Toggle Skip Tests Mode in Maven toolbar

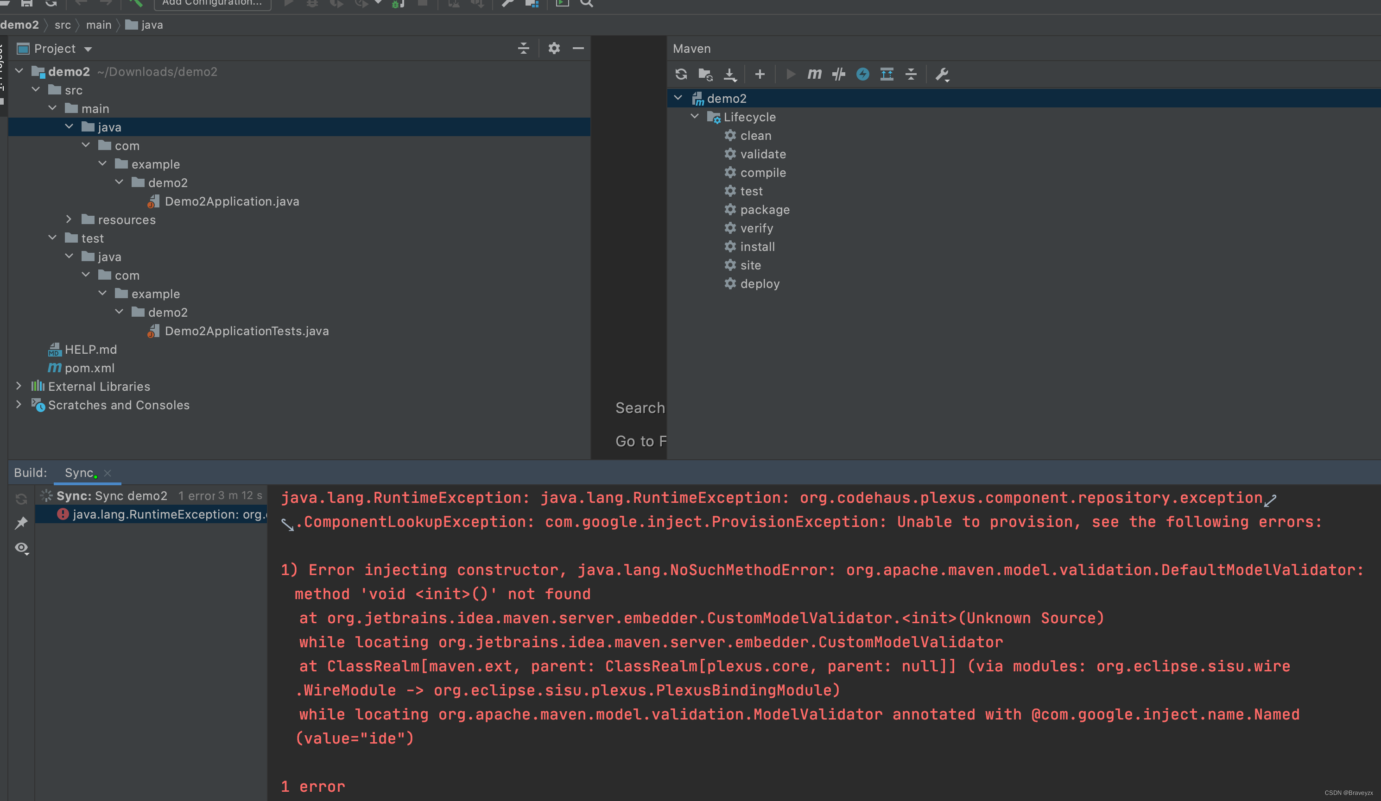pyautogui.click(x=862, y=75)
